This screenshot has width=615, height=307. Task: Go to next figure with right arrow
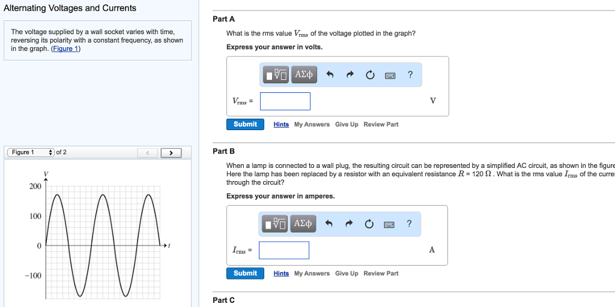(x=171, y=153)
